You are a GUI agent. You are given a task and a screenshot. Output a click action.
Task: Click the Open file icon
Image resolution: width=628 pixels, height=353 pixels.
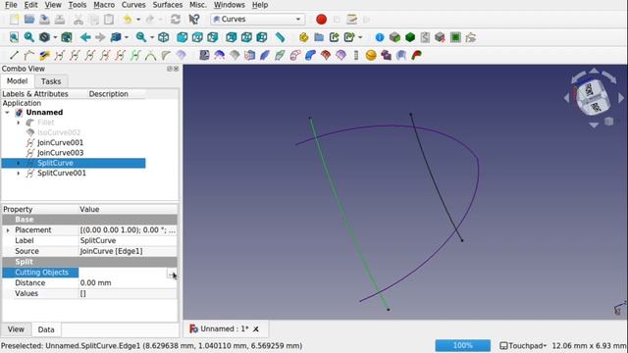coord(29,20)
